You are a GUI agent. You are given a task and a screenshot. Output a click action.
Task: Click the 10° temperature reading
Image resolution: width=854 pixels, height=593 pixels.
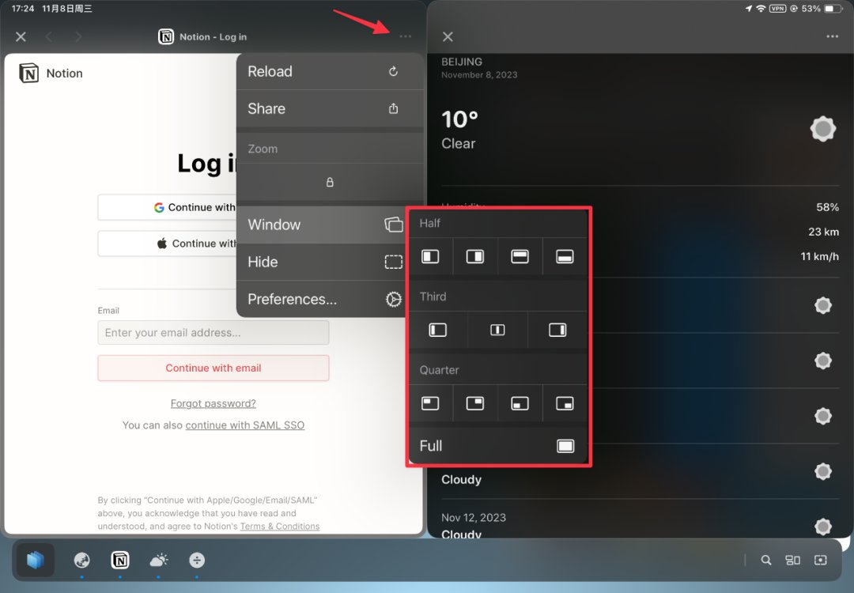pos(459,119)
